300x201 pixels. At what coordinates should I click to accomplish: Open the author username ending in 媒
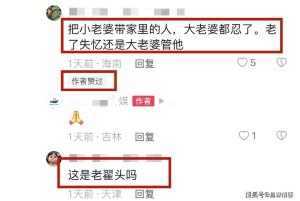pos(98,101)
